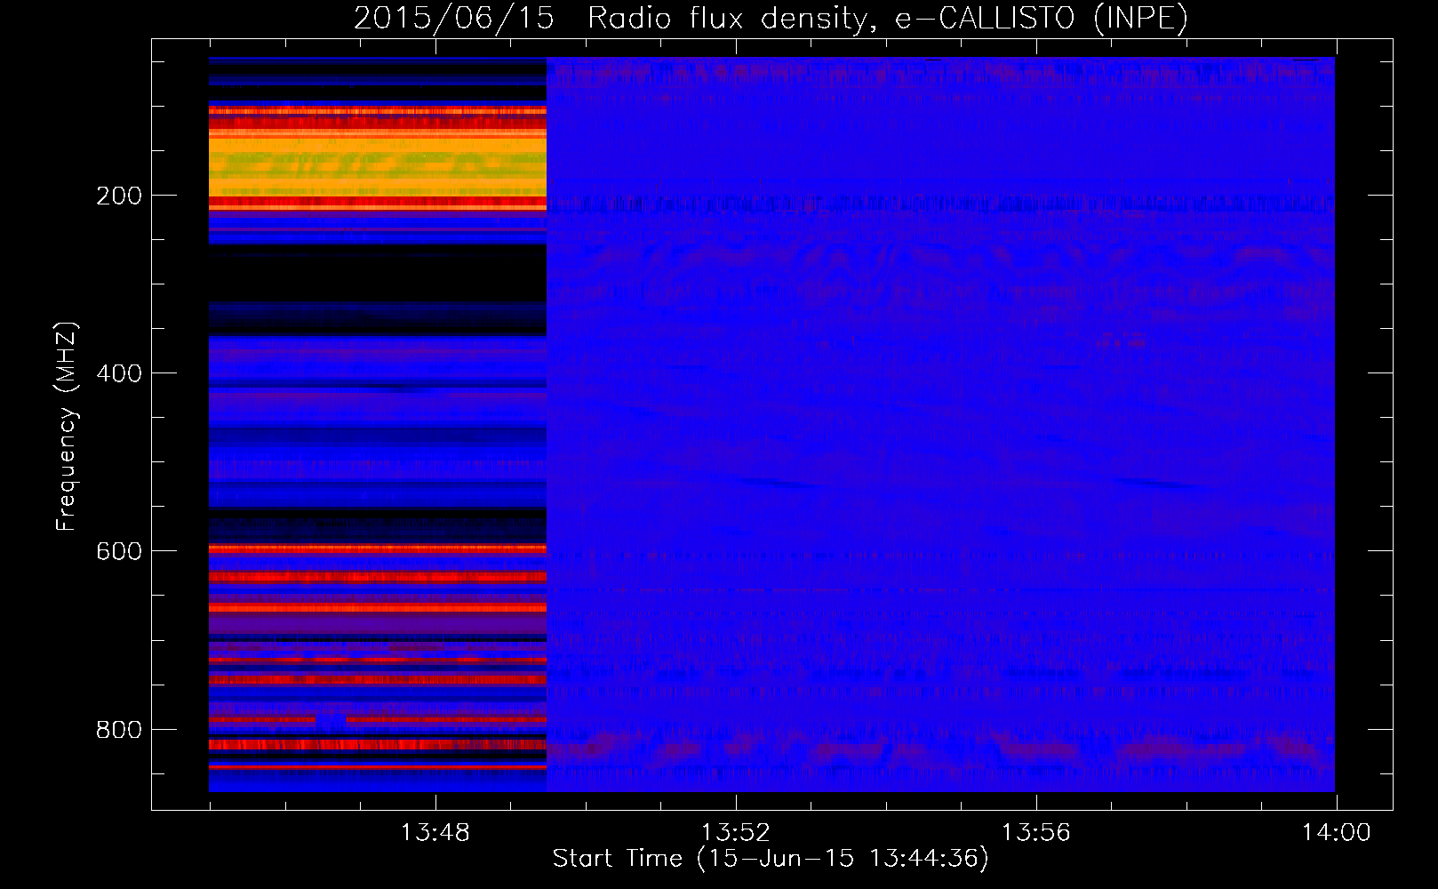Viewport: 1438px width, 889px height.
Task: Click the 200 frequency tick label
Action: click(x=119, y=196)
